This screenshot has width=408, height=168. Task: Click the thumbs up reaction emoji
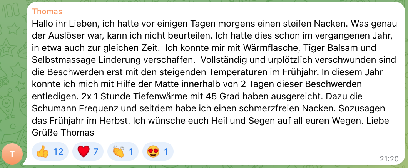pos(42,151)
